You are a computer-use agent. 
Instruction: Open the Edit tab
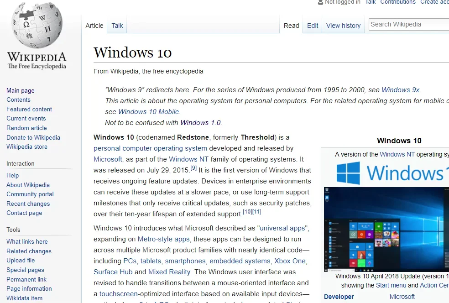pyautogui.click(x=313, y=26)
